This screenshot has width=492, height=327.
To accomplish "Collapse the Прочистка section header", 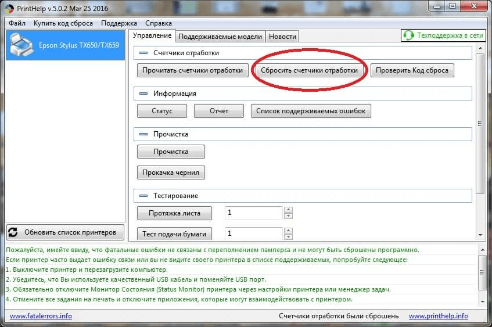I will [x=143, y=134].
